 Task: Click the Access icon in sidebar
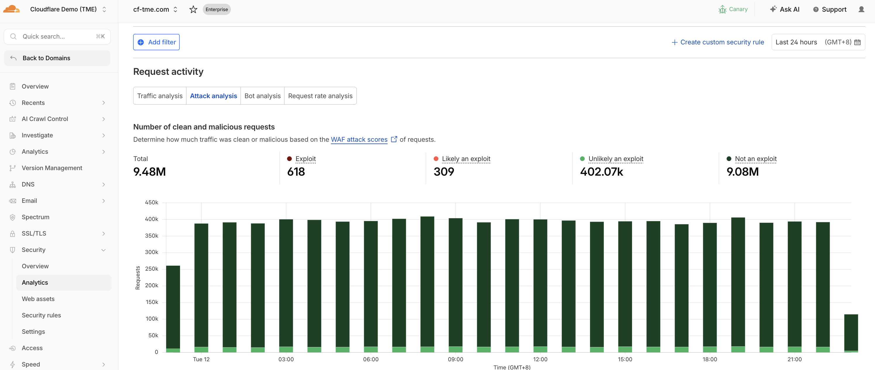(13, 348)
